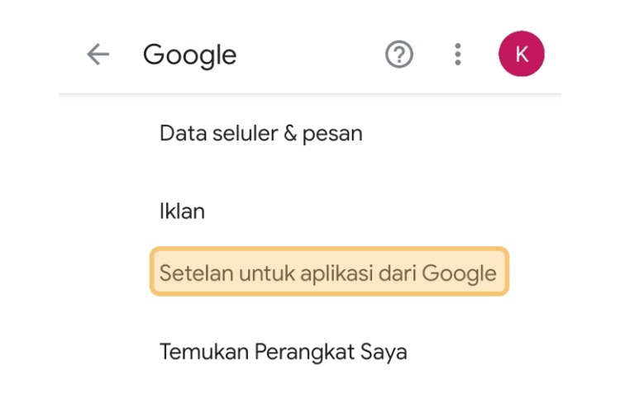Tap the letter K inside the avatar
620x413 pixels.
tap(522, 55)
